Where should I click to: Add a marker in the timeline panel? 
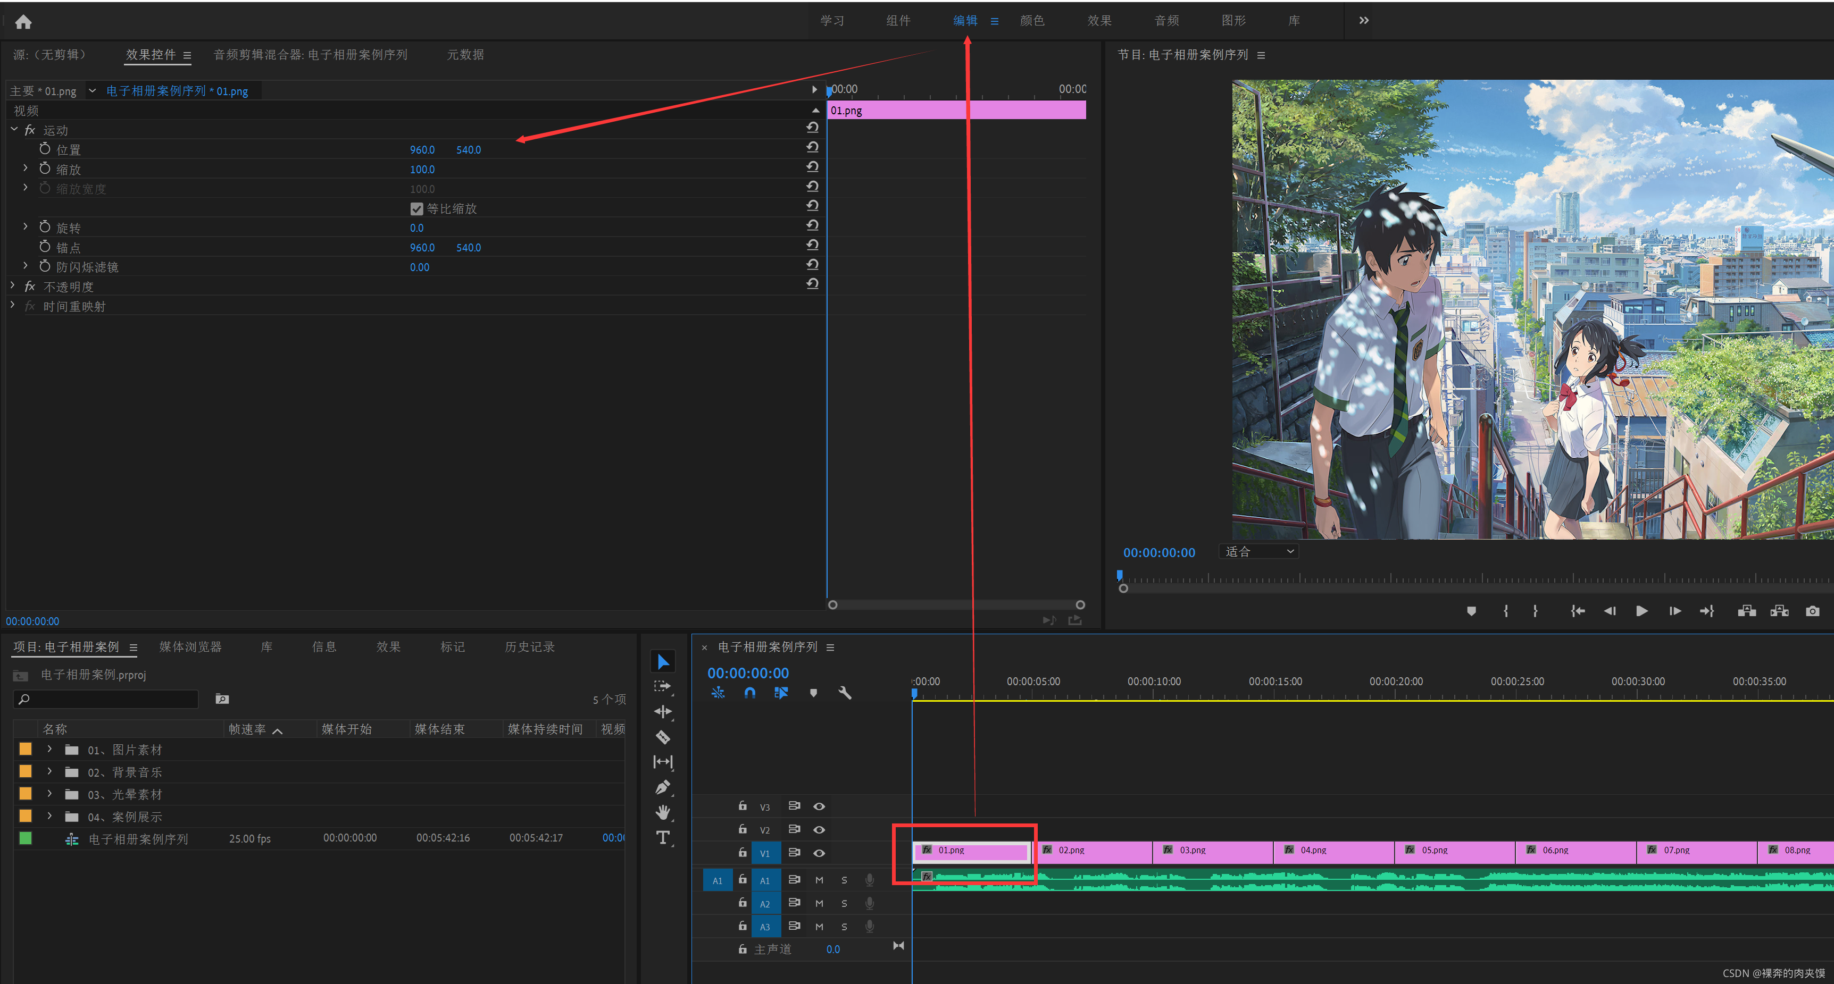pyautogui.click(x=813, y=692)
